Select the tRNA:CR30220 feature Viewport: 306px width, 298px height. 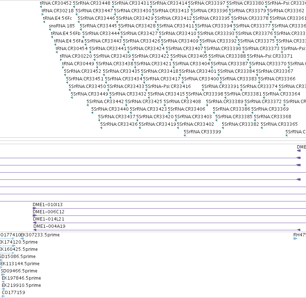[76, 56]
